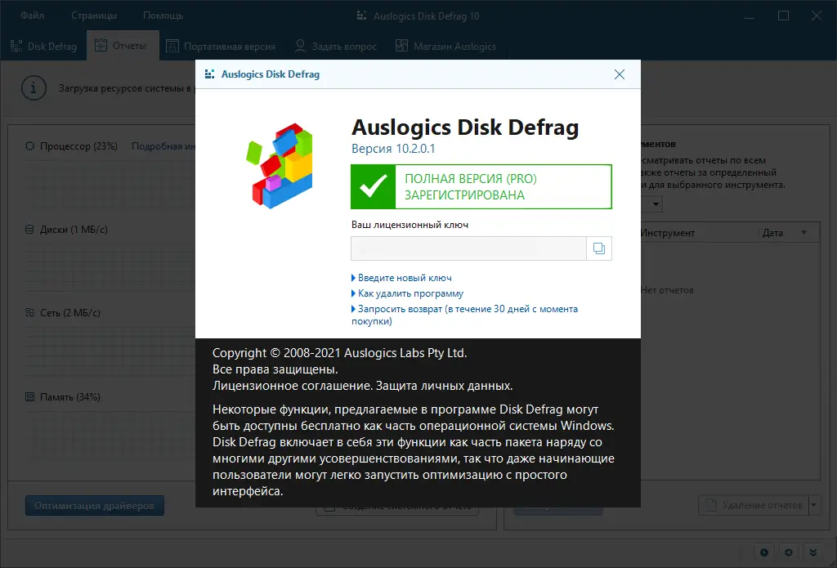Image resolution: width=837 pixels, height=568 pixels.
Task: Select the Память monitoring icon
Action: (30, 396)
